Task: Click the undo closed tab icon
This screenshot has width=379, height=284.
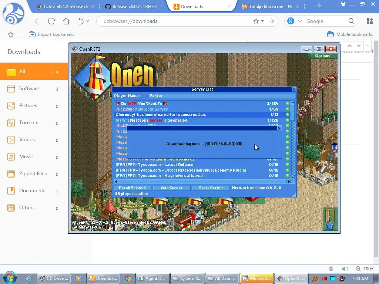Action: pos(81,21)
